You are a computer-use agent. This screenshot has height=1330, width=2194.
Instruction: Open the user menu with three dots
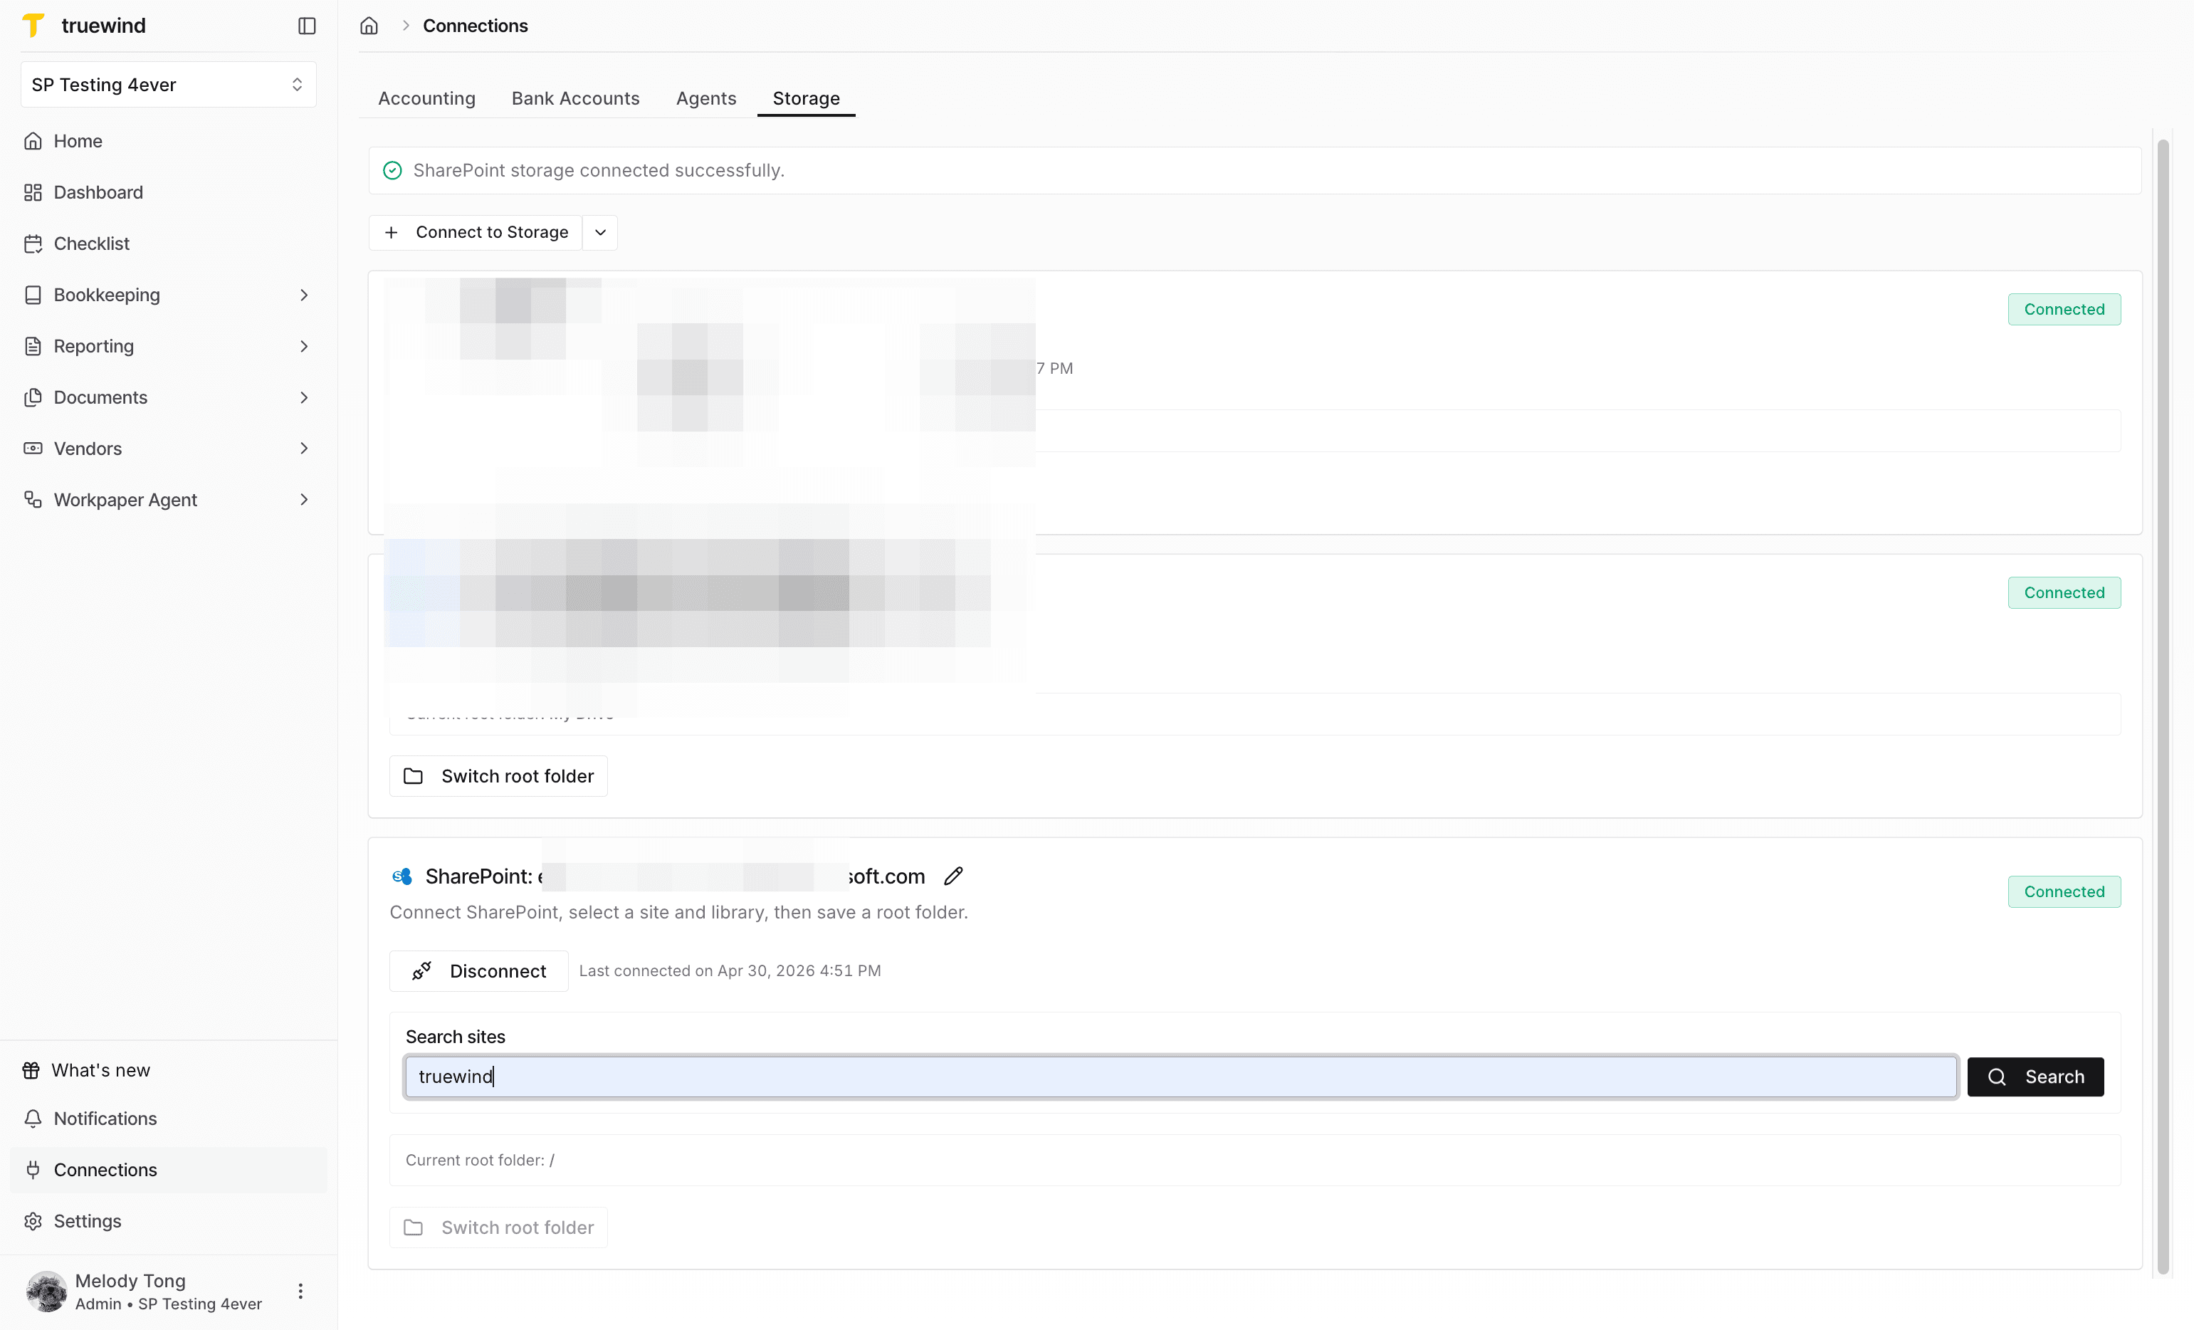tap(301, 1291)
